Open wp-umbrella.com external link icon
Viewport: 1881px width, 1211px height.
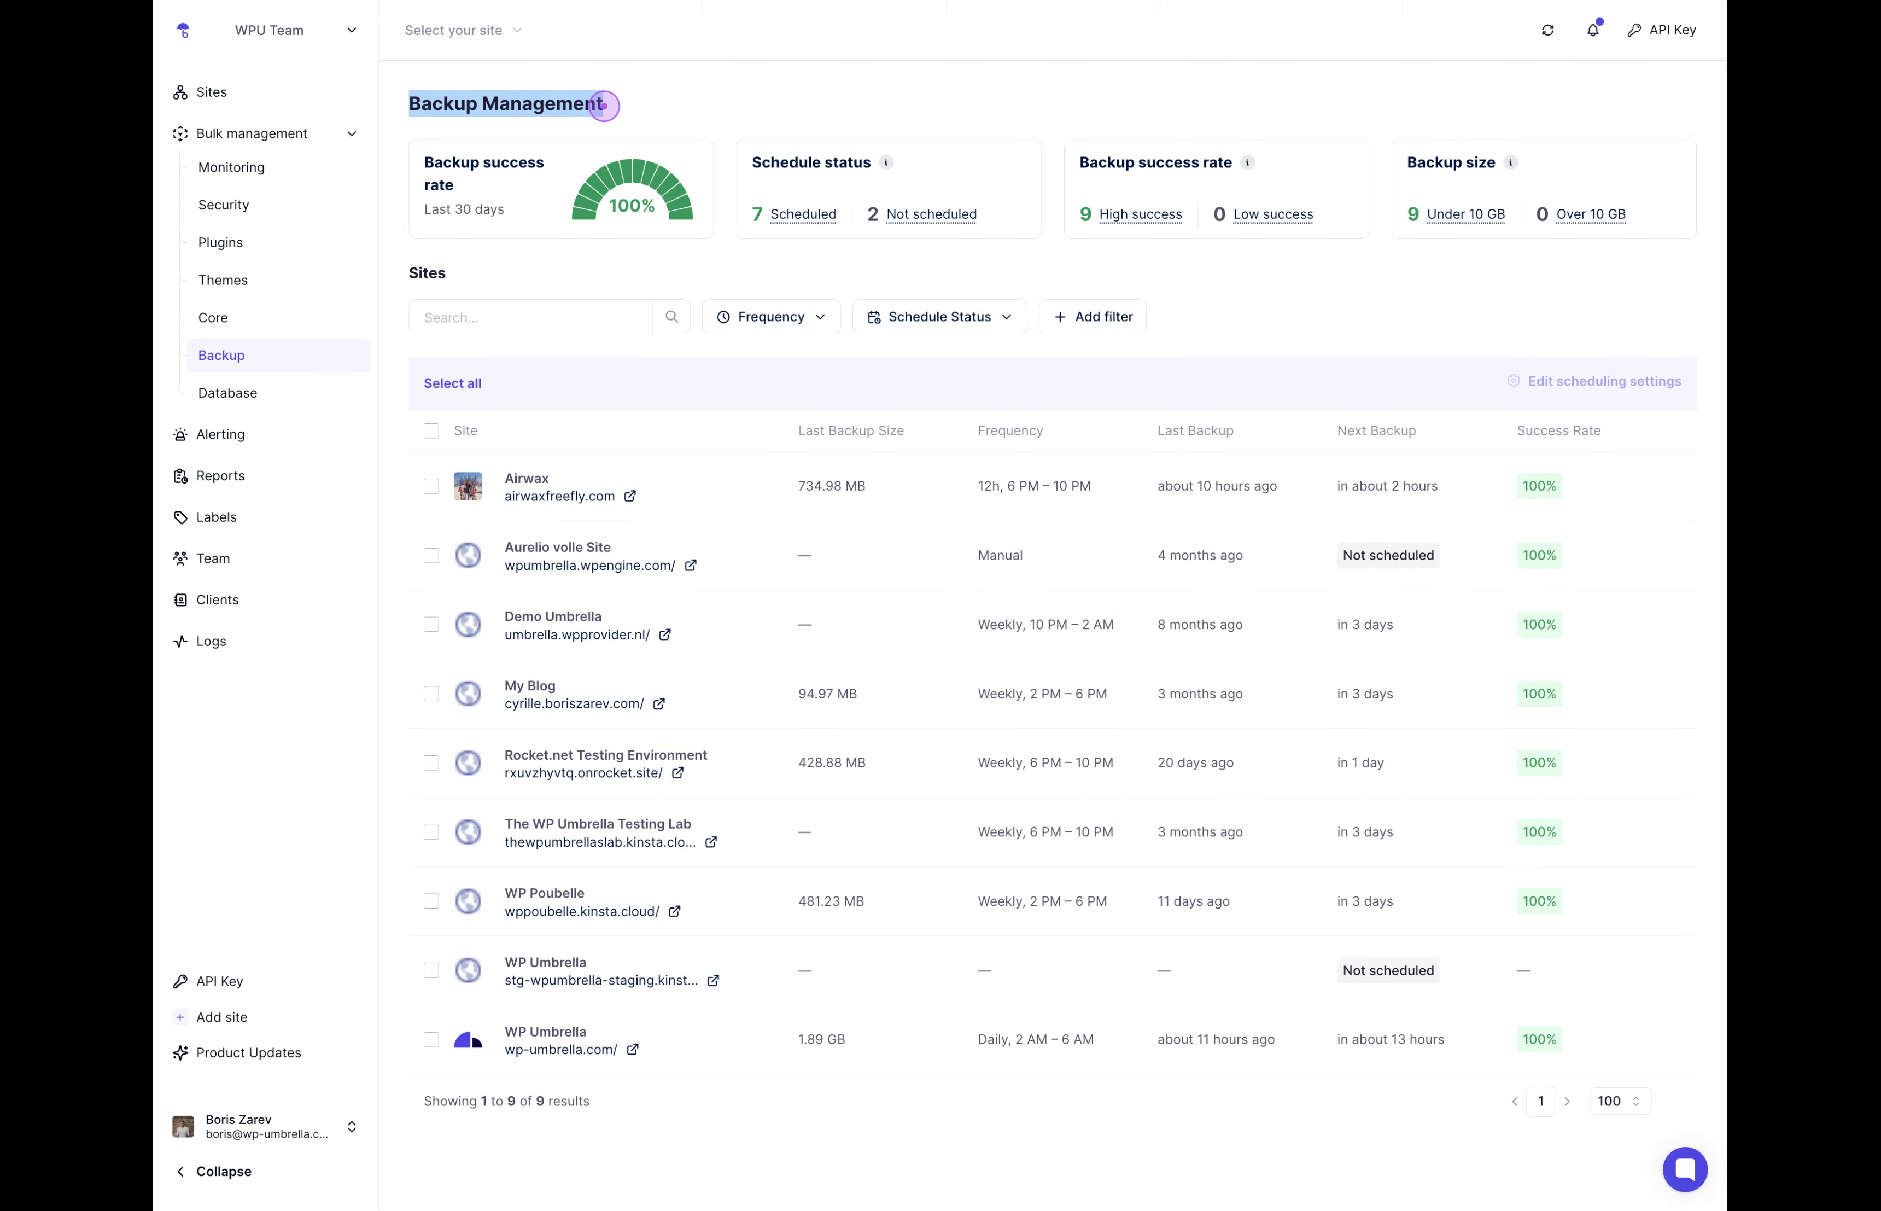click(x=632, y=1050)
